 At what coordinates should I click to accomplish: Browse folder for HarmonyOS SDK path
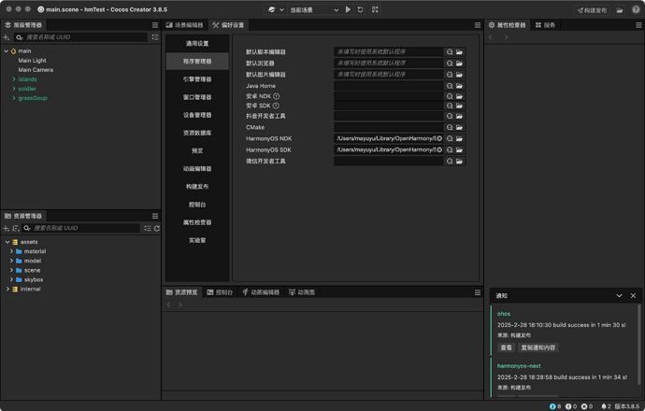tap(460, 150)
